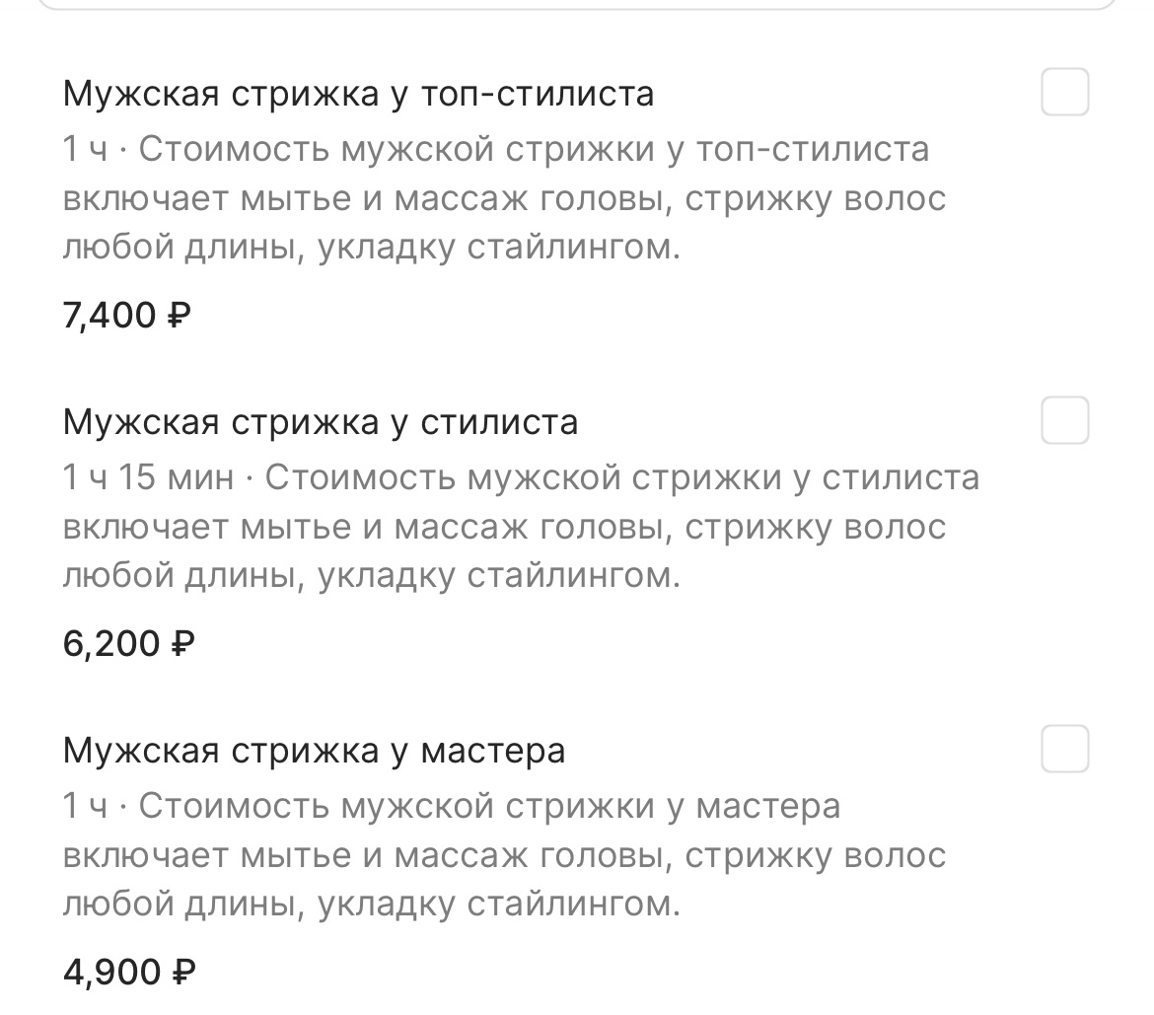
Task: Click the "1 ч 15 мин" duration label
Action: coord(148,478)
